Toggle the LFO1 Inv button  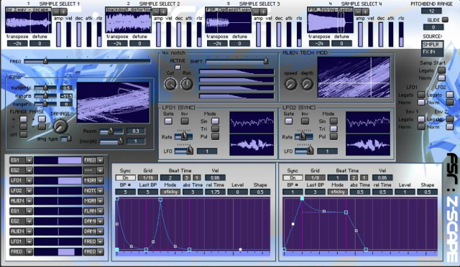pos(185,121)
